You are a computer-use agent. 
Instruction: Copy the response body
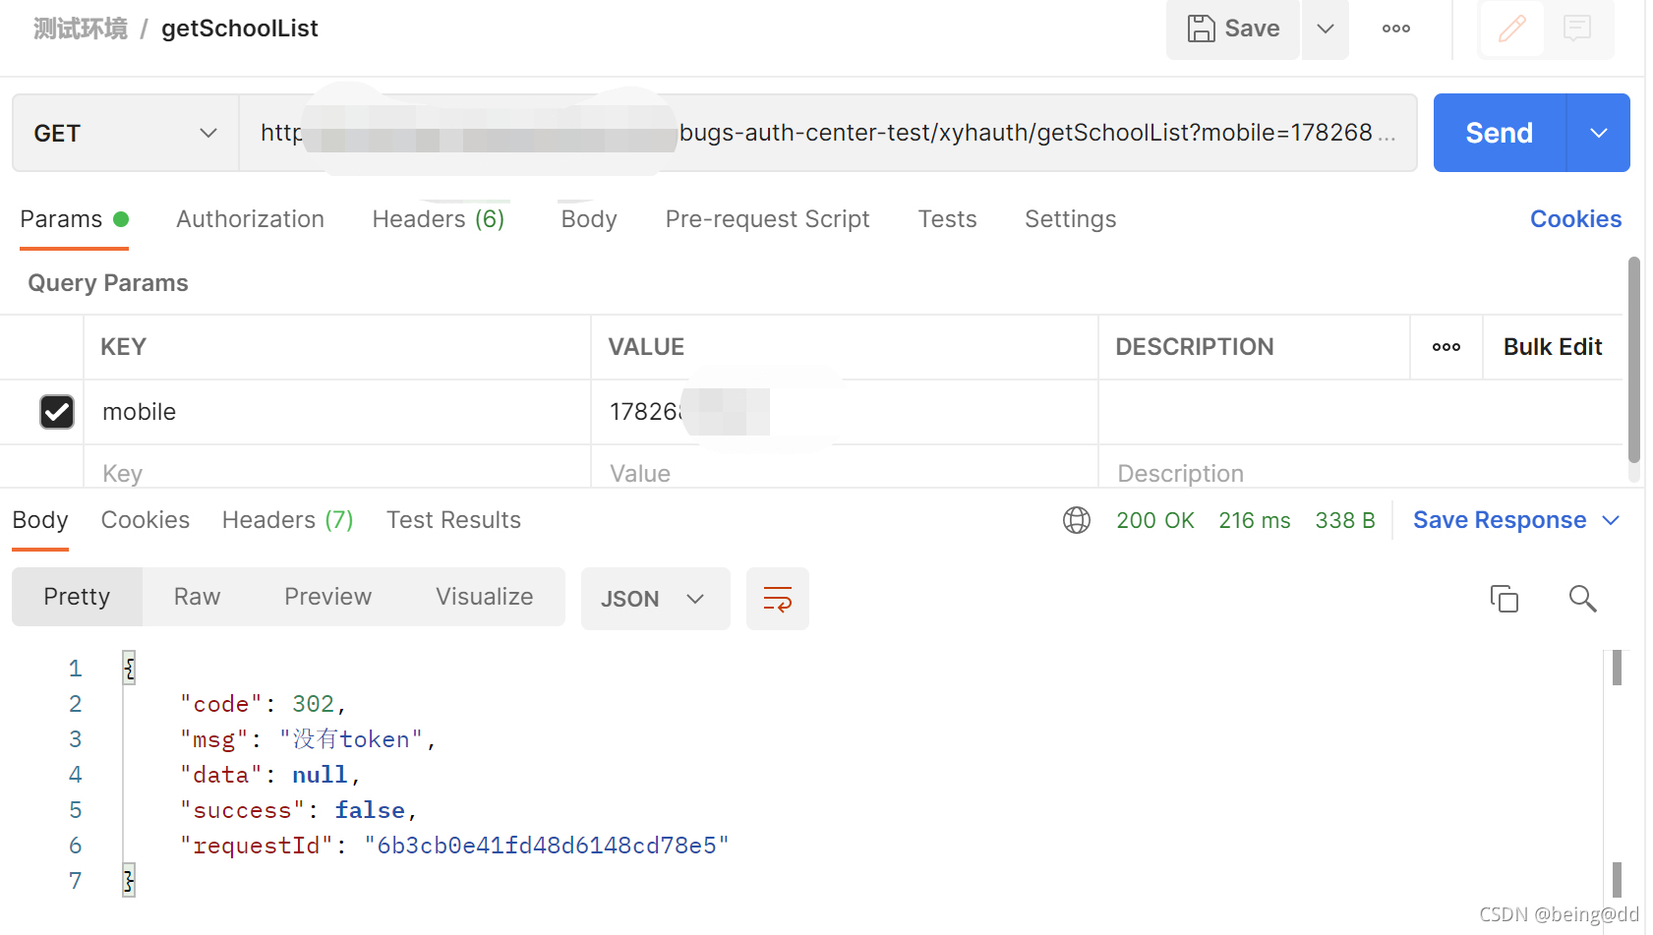(x=1504, y=599)
